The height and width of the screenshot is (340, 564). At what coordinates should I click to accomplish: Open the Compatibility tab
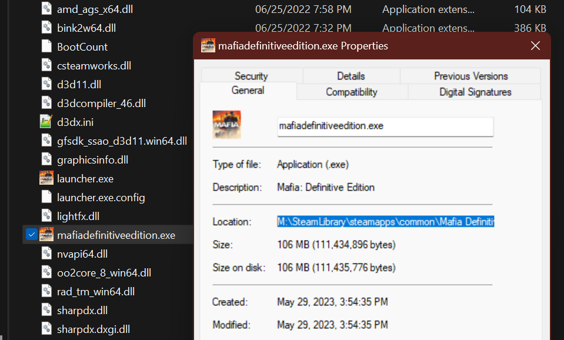click(x=352, y=92)
